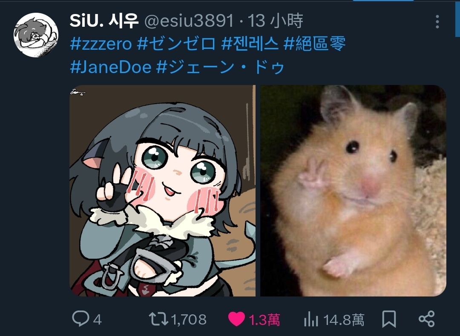Unlike the tweet via pink heart
Screen dimensions: 460x336
(236, 319)
